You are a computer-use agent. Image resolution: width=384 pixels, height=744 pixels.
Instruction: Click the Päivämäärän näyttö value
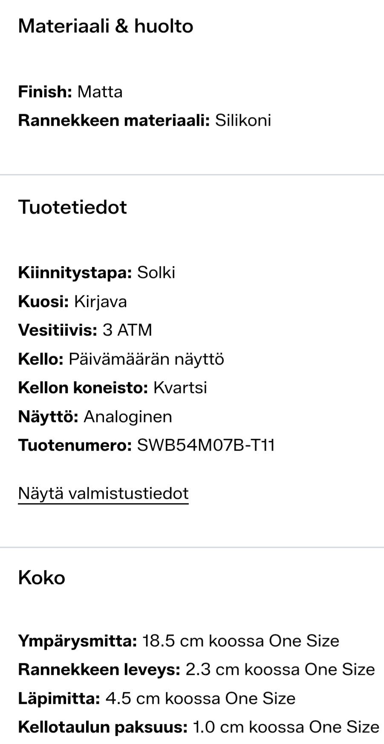[146, 359]
